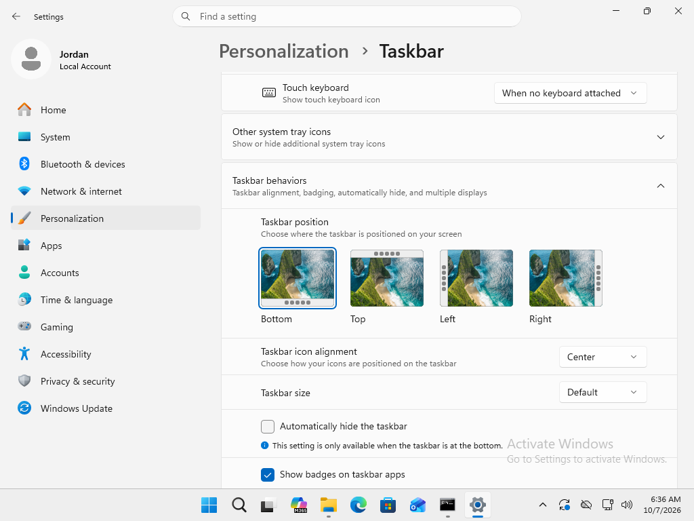Click the Time & language globe icon
This screenshot has height=521, width=694.
pos(24,299)
